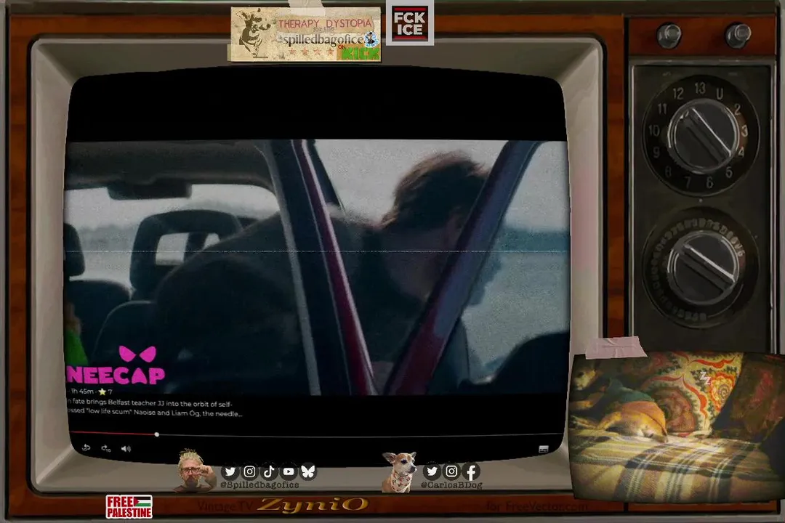Click the Kneecap title logo
This screenshot has height=523, width=785.
tap(116, 365)
